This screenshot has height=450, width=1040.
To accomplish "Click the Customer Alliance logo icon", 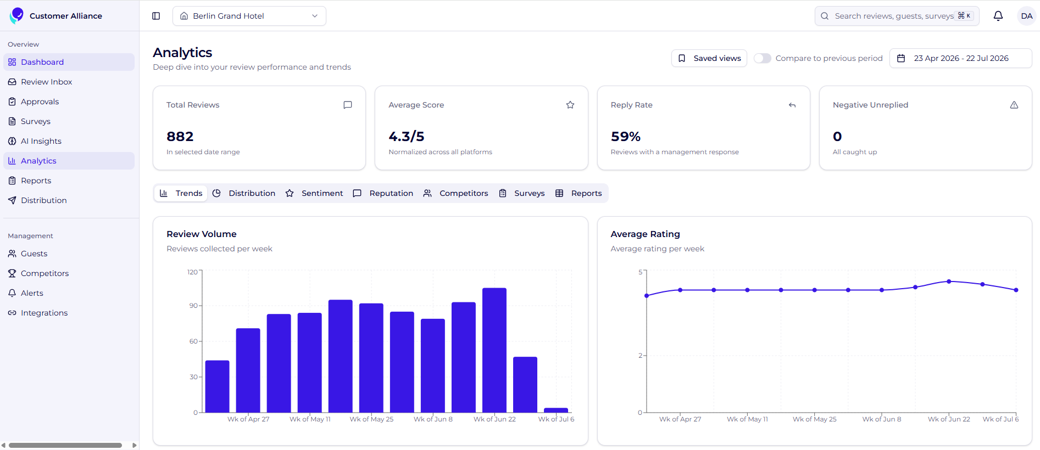I will [16, 15].
